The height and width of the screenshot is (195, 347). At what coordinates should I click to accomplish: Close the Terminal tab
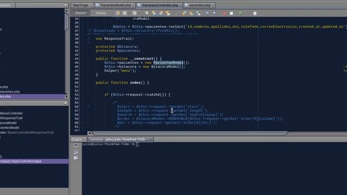coord(151,140)
